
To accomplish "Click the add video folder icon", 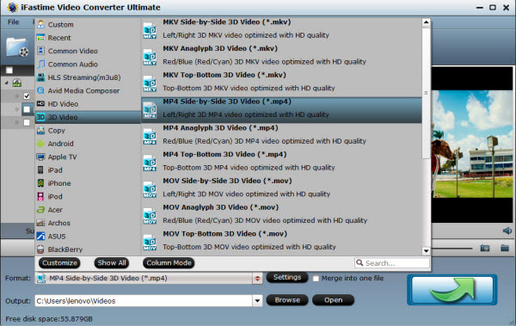I will pos(17,47).
